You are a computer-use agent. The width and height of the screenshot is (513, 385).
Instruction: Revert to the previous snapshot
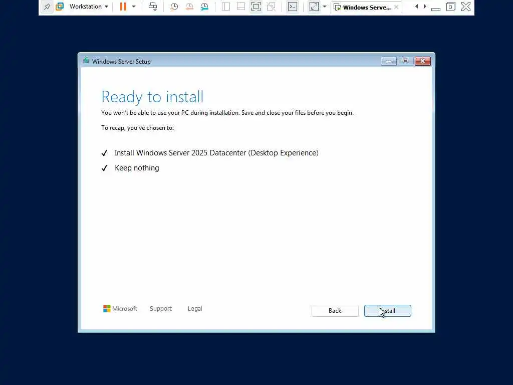(x=189, y=7)
